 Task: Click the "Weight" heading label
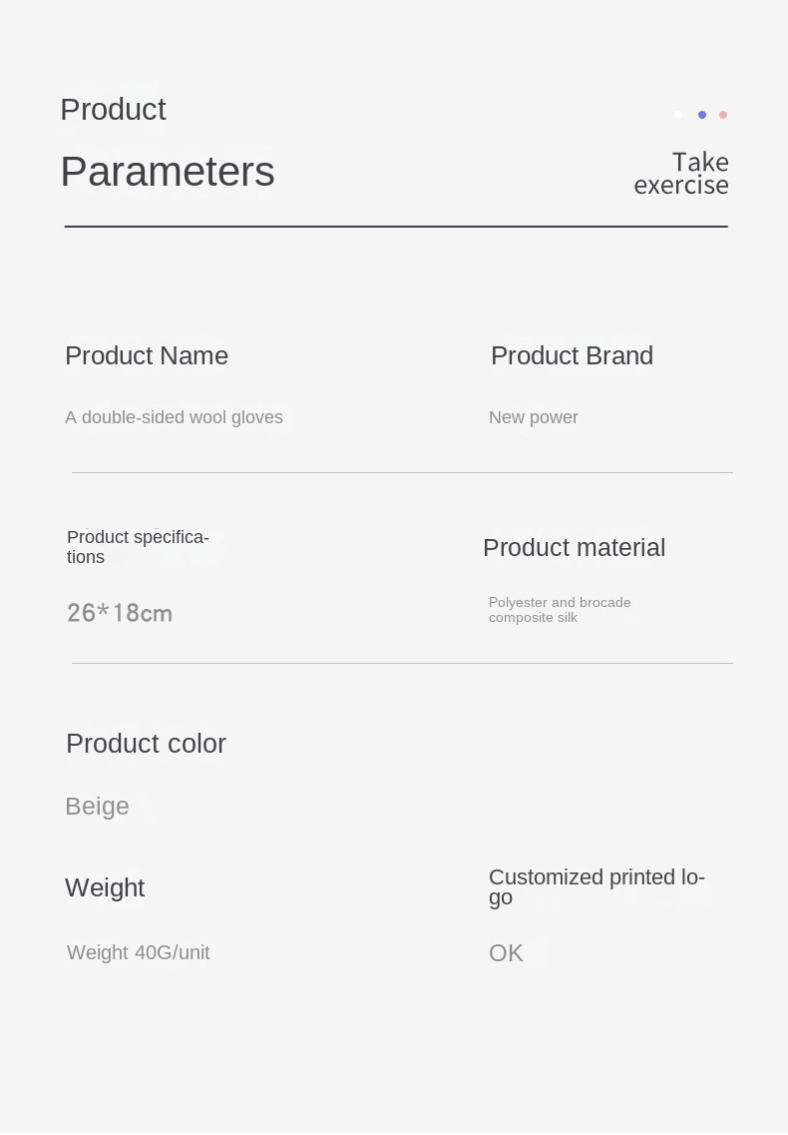click(x=105, y=887)
